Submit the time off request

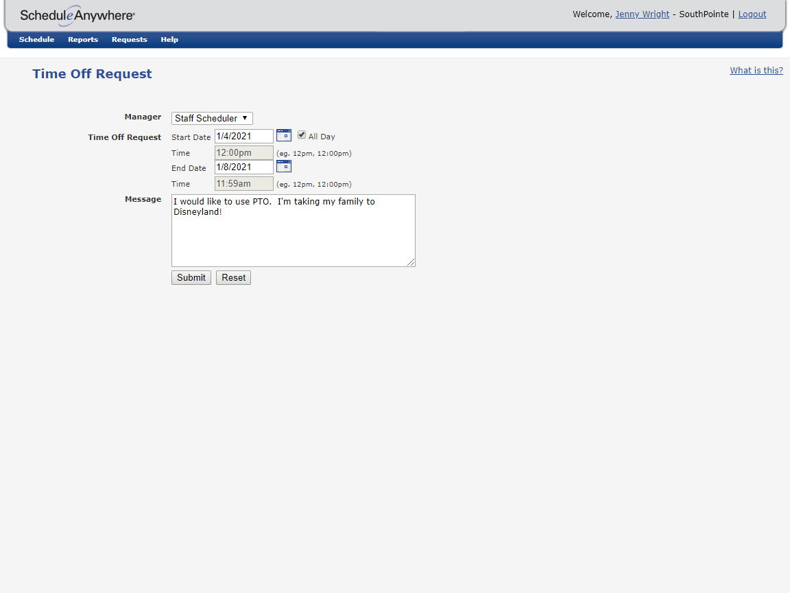pyautogui.click(x=191, y=277)
